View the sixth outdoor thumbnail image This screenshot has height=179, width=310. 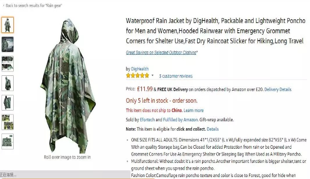click(x=7, y=122)
